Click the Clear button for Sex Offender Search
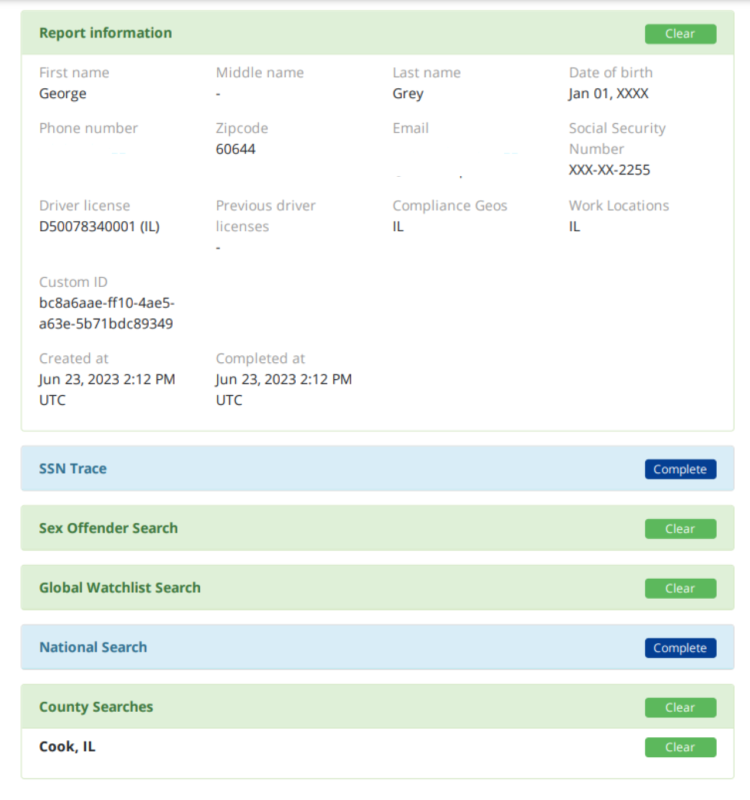The image size is (750, 800). (680, 528)
